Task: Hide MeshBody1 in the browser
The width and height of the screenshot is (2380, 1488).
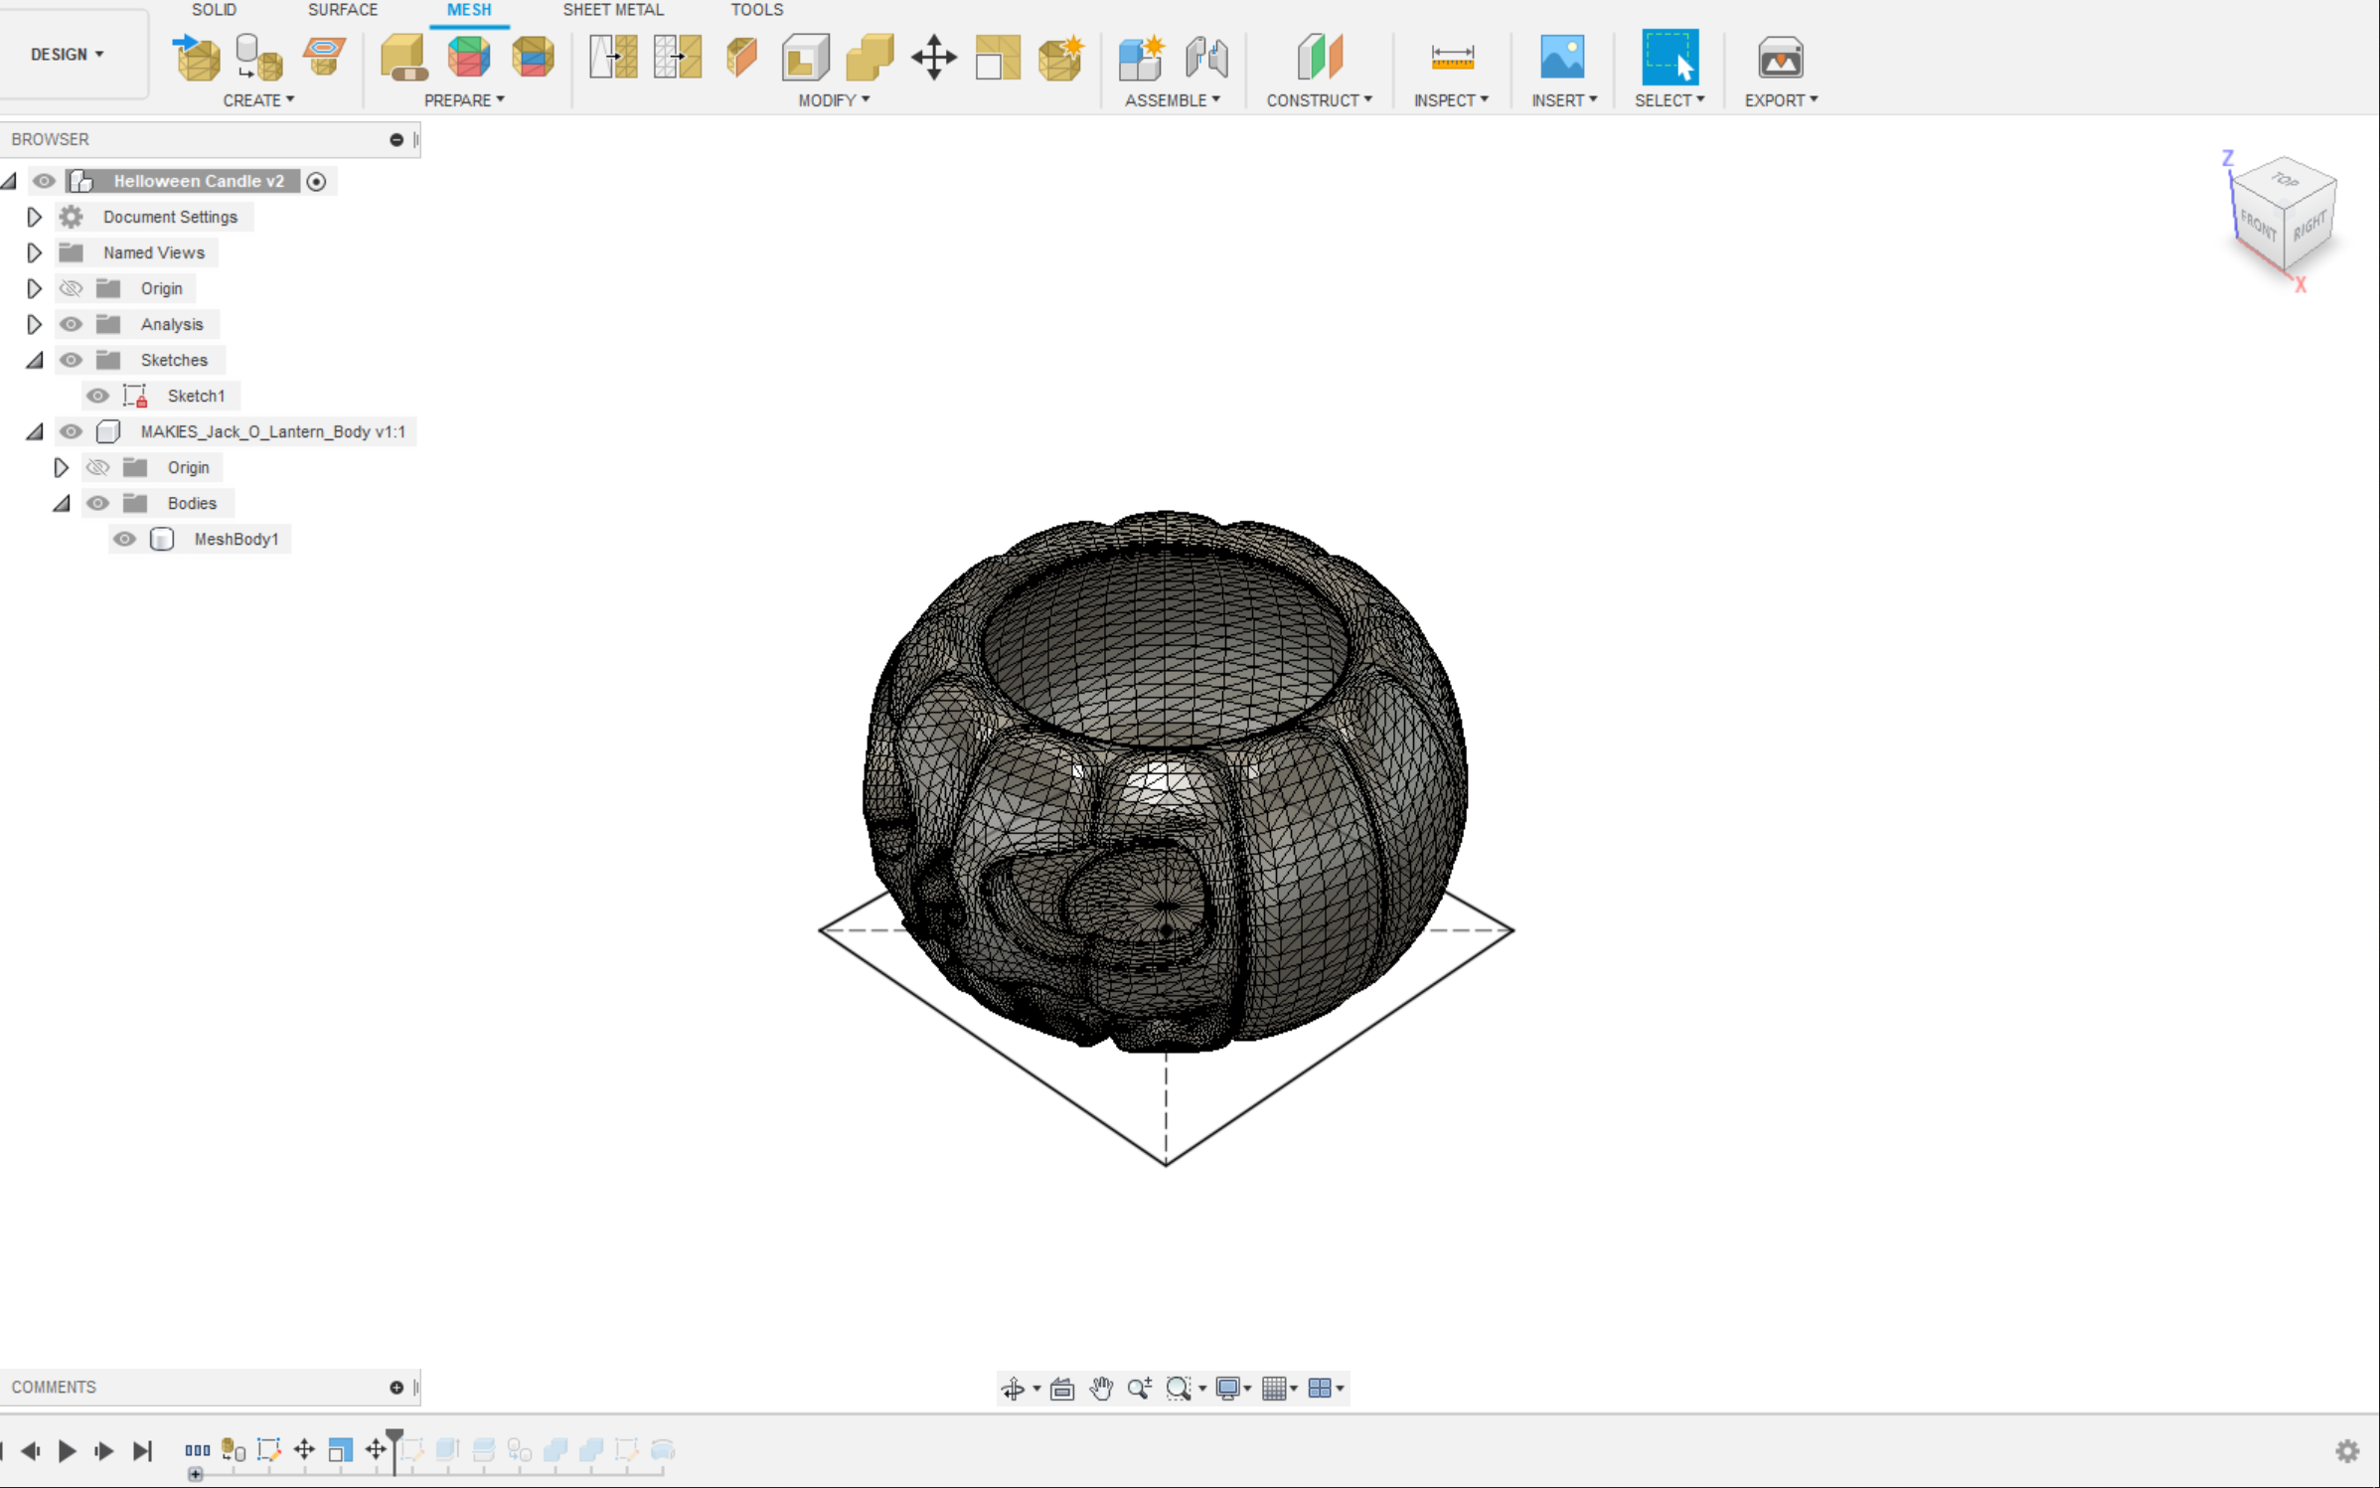Action: [x=124, y=539]
